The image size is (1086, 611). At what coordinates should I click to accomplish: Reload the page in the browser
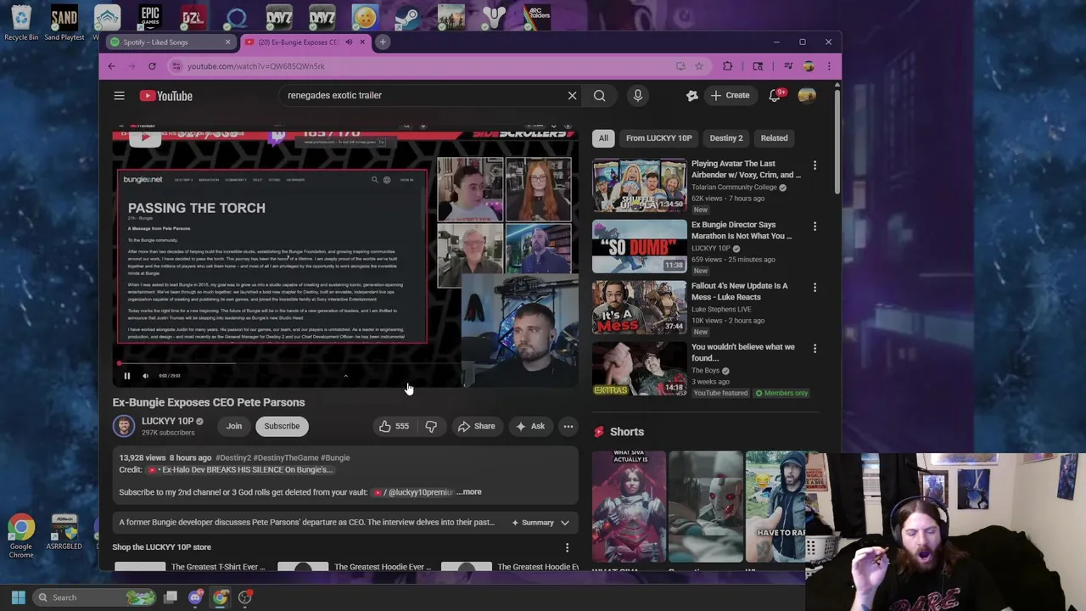[152, 66]
